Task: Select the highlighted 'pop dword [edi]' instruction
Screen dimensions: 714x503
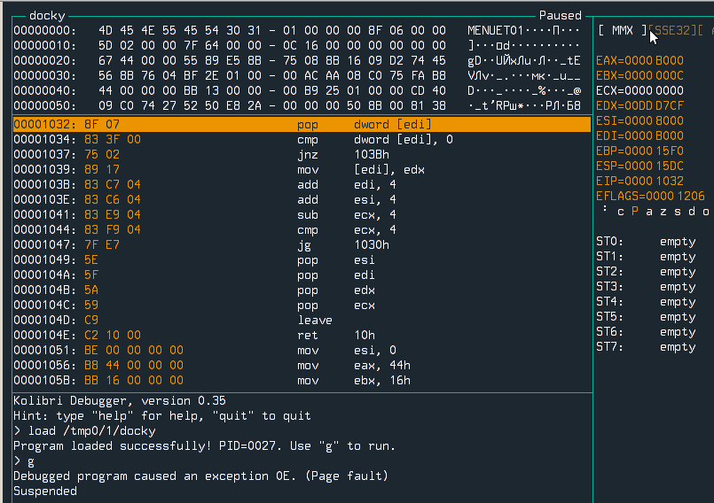Action: click(302, 125)
